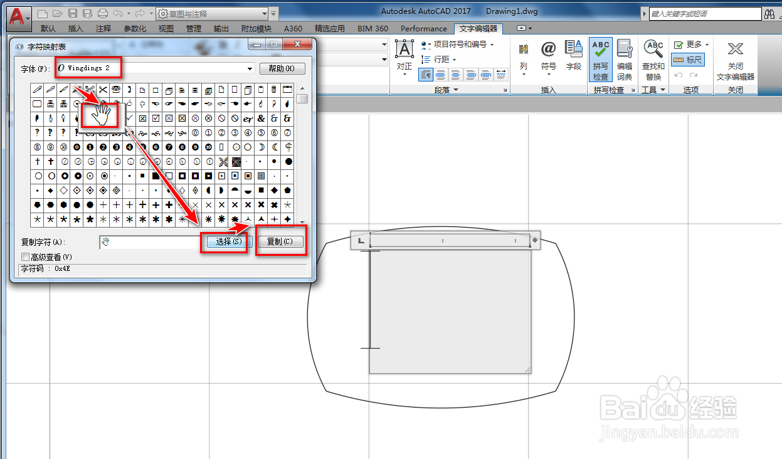Switch to the 视图 ribbon tab
This screenshot has height=459, width=782.
coord(166,29)
